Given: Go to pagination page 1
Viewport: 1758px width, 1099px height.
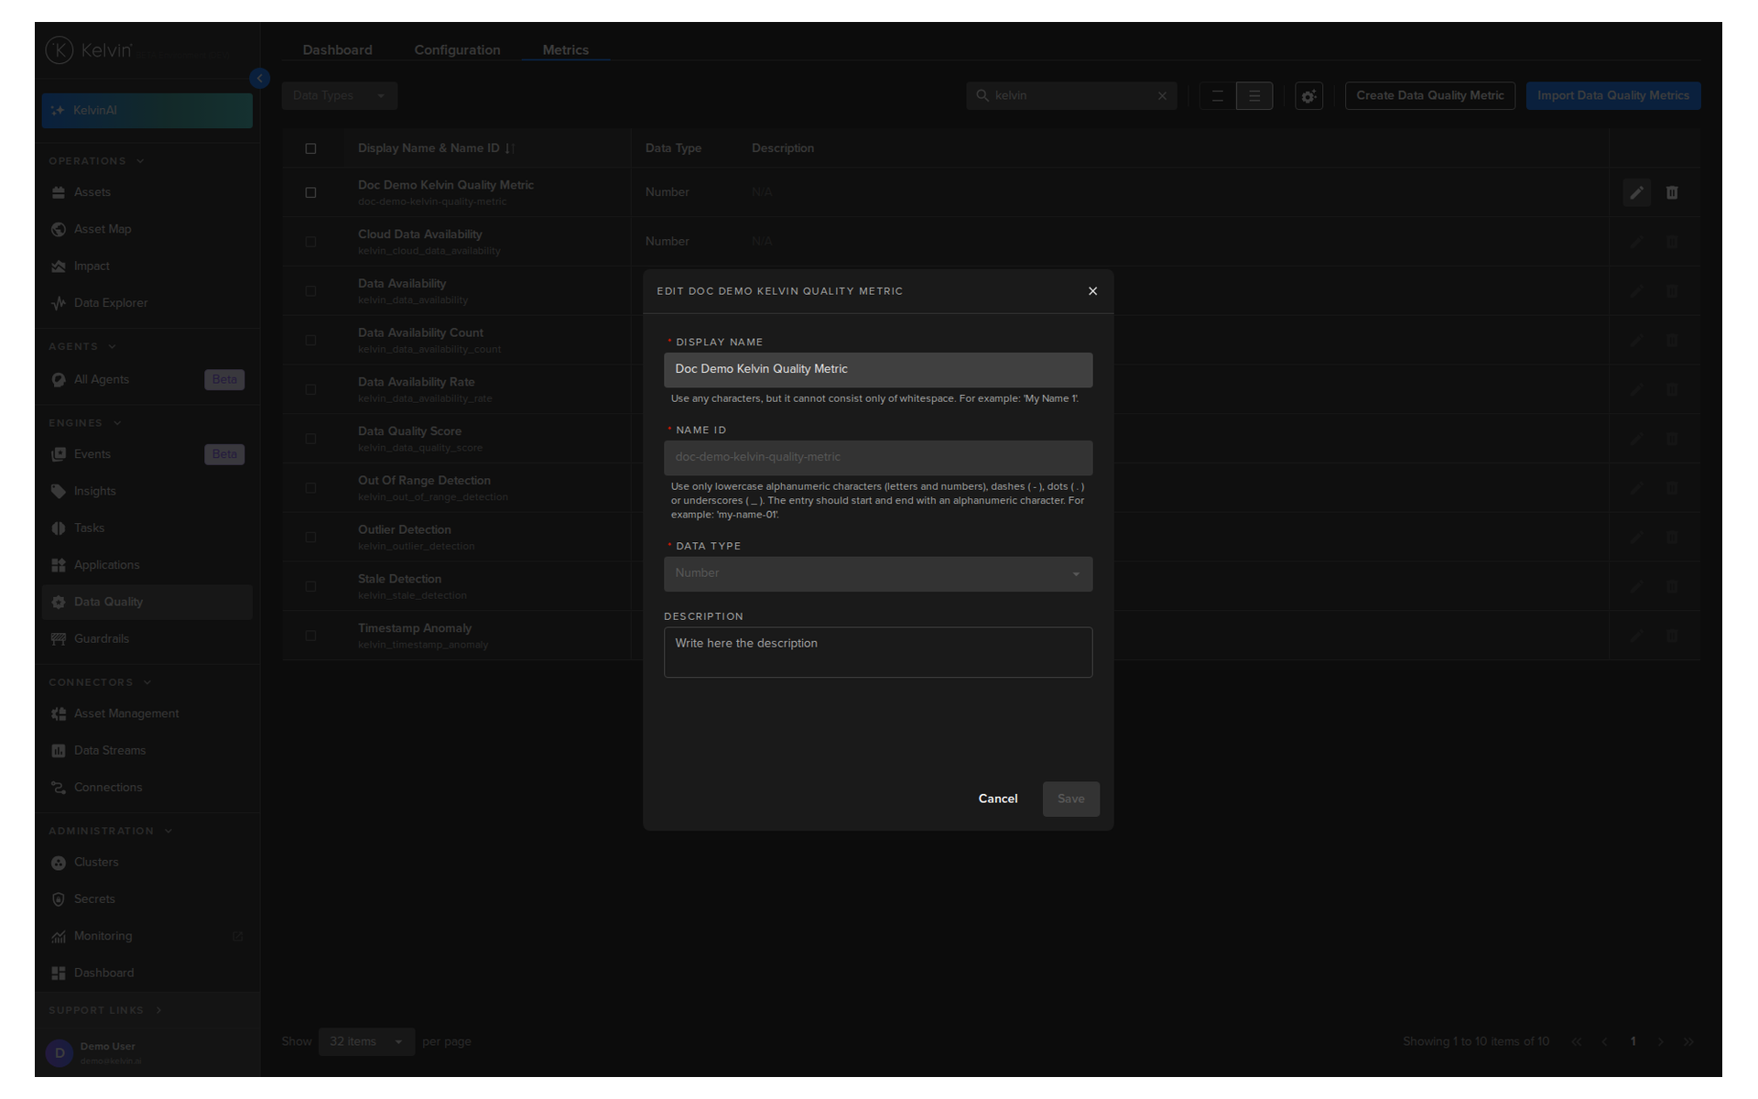Looking at the screenshot, I should 1633,1042.
